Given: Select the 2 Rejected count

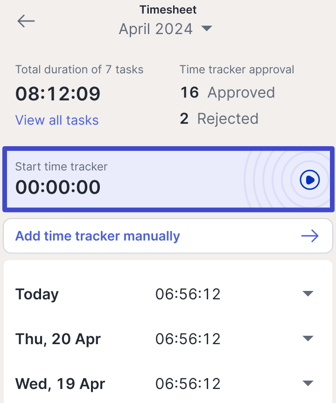Looking at the screenshot, I should (x=219, y=119).
